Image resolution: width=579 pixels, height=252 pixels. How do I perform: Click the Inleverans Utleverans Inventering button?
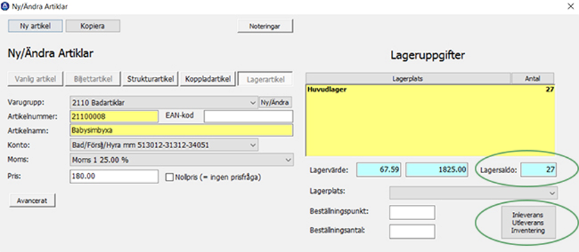pos(528,222)
